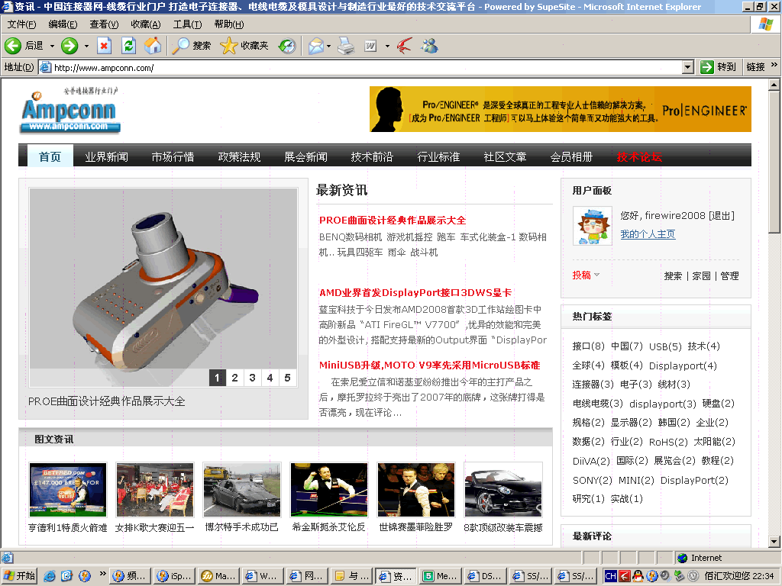The image size is (782, 586).
Task: Click the user avatar image
Action: coord(593,226)
